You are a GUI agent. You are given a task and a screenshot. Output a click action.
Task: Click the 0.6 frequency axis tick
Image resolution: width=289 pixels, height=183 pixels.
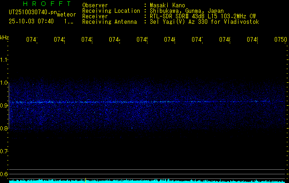click(x=4, y=174)
